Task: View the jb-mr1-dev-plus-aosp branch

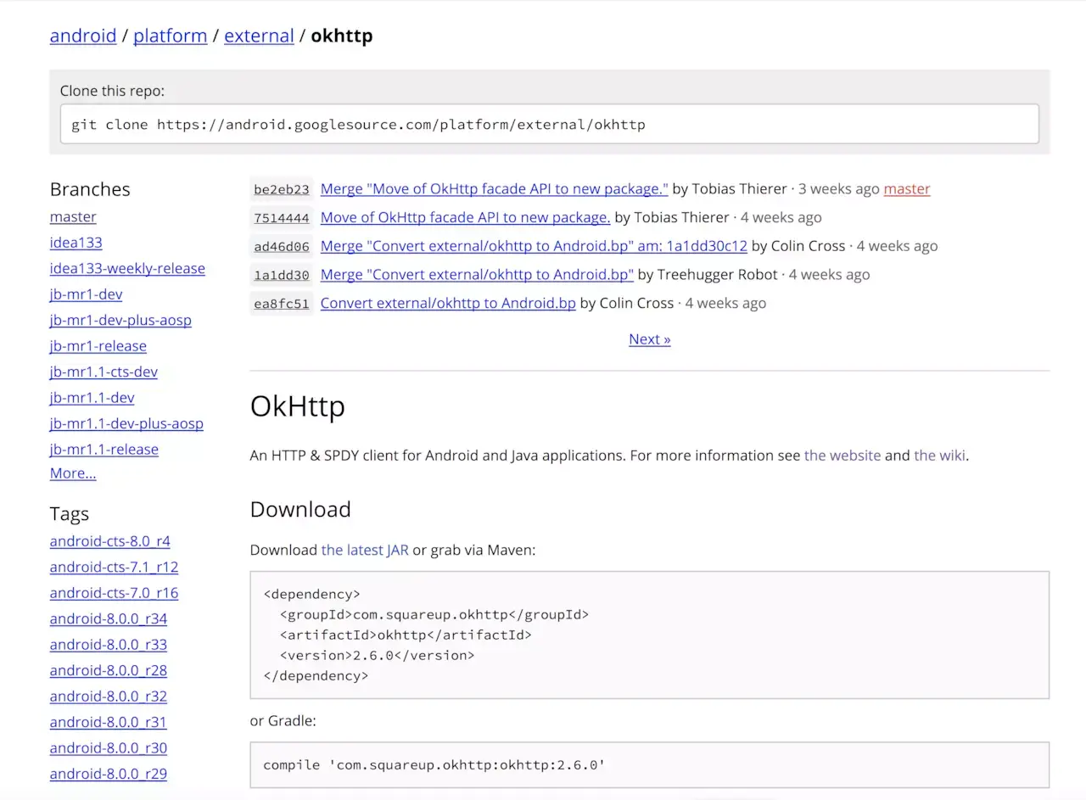Action: click(x=120, y=321)
